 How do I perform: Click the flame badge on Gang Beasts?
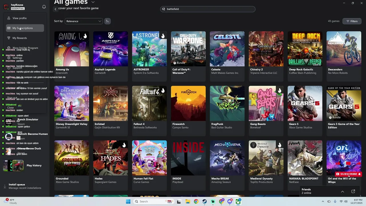[x=279, y=90]
